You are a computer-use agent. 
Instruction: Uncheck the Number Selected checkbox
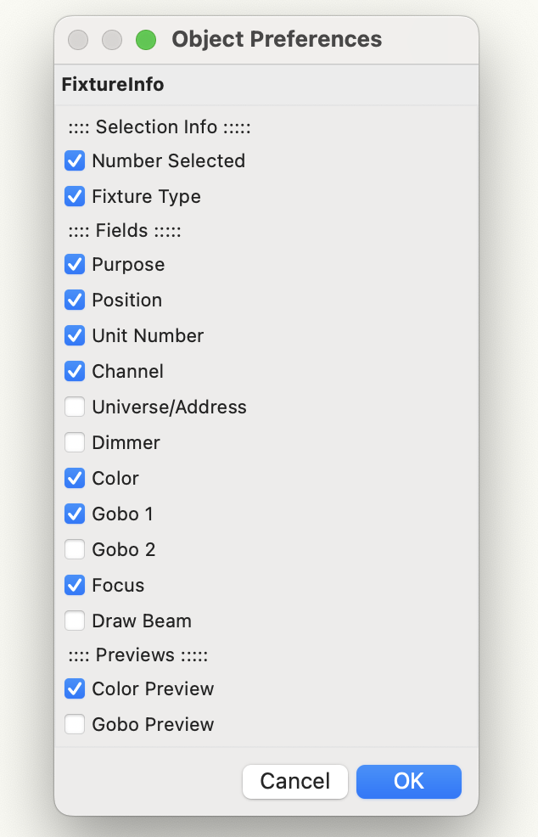(x=75, y=160)
